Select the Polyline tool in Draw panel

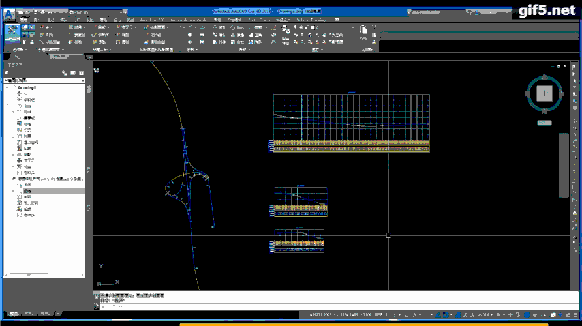click(202, 27)
